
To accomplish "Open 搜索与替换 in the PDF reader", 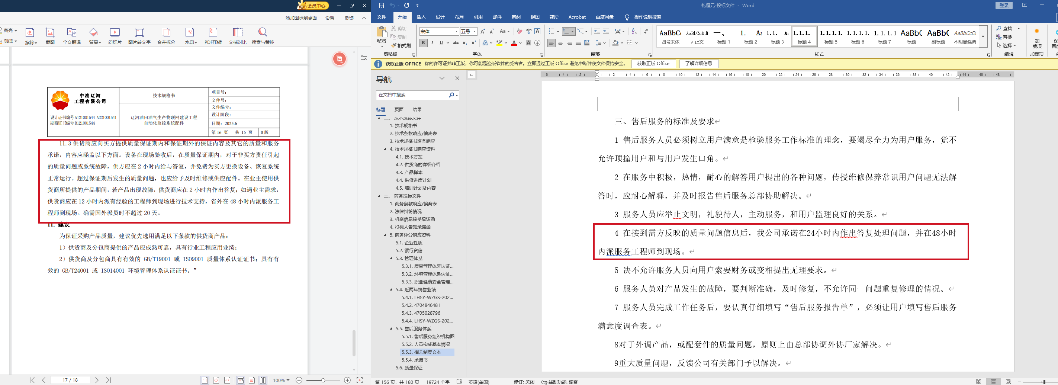I will tap(263, 36).
